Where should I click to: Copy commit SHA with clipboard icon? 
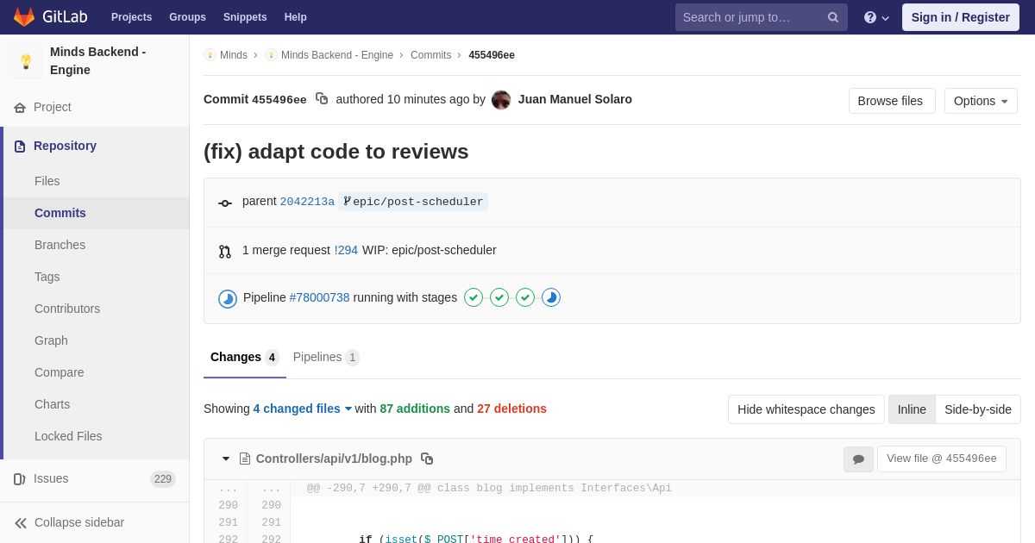[322, 99]
